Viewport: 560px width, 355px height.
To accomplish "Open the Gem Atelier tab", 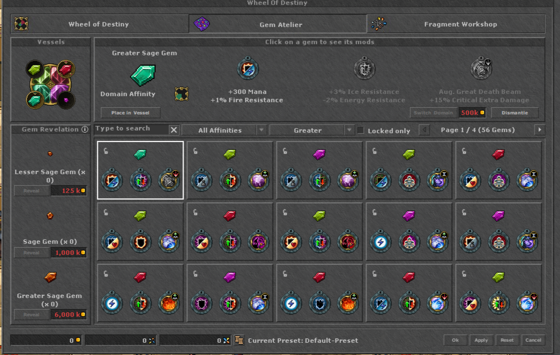I will [278, 24].
